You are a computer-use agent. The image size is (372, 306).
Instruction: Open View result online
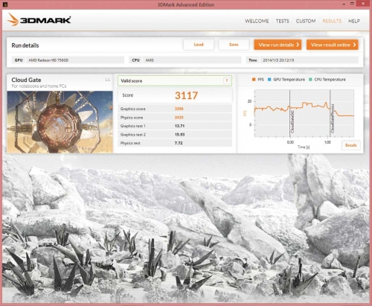333,45
